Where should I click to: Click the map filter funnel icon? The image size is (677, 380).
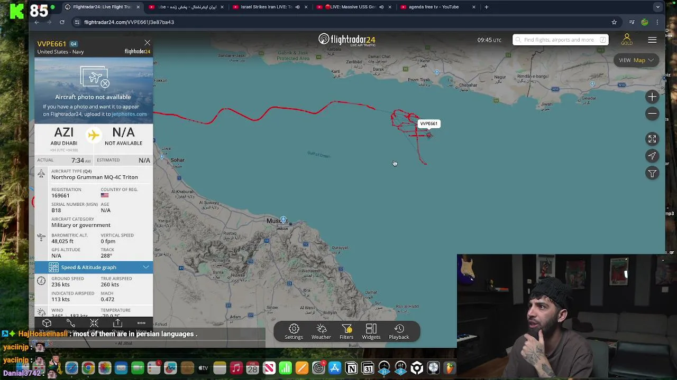click(652, 174)
